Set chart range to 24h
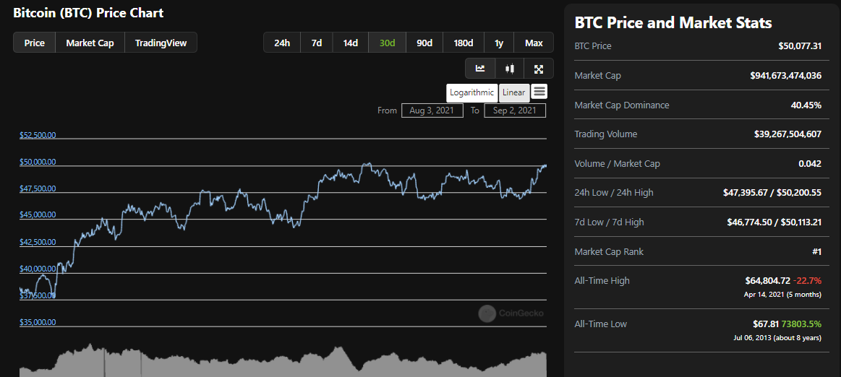The image size is (841, 377). (x=282, y=43)
